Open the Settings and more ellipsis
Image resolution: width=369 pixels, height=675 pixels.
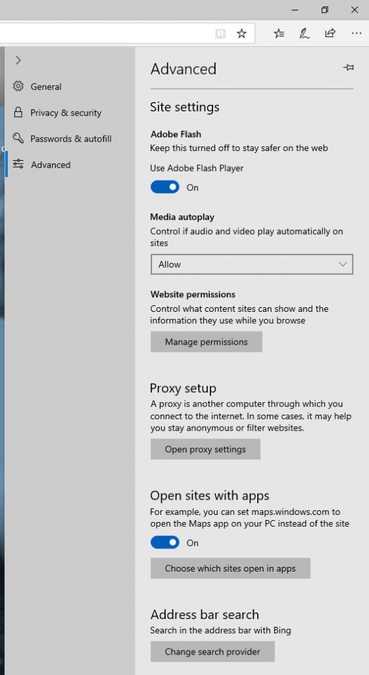(356, 33)
